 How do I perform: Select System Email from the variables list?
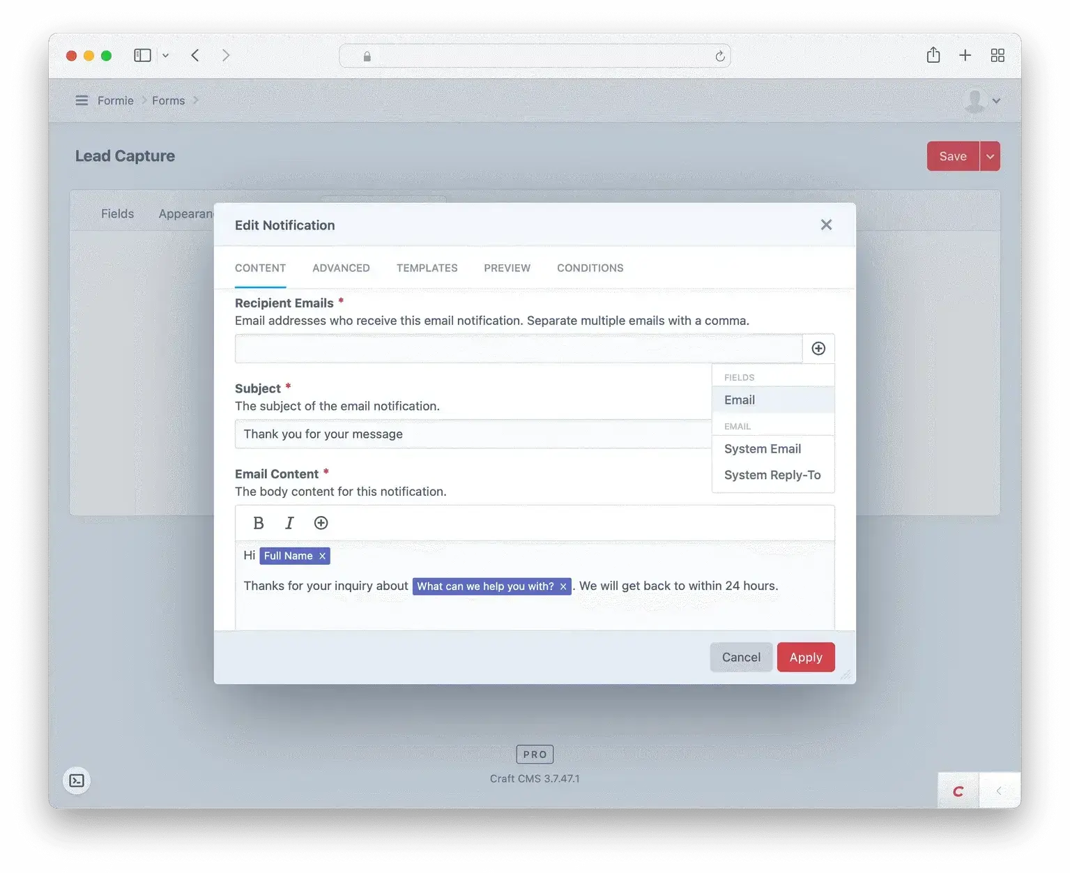tap(762, 448)
